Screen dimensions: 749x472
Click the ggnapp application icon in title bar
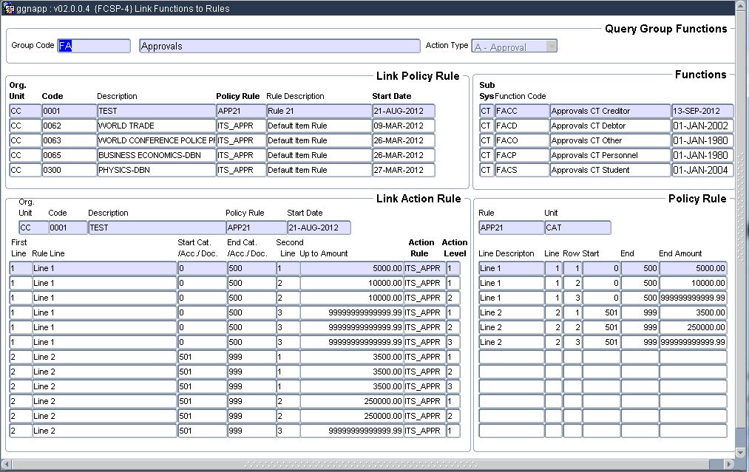point(9,8)
